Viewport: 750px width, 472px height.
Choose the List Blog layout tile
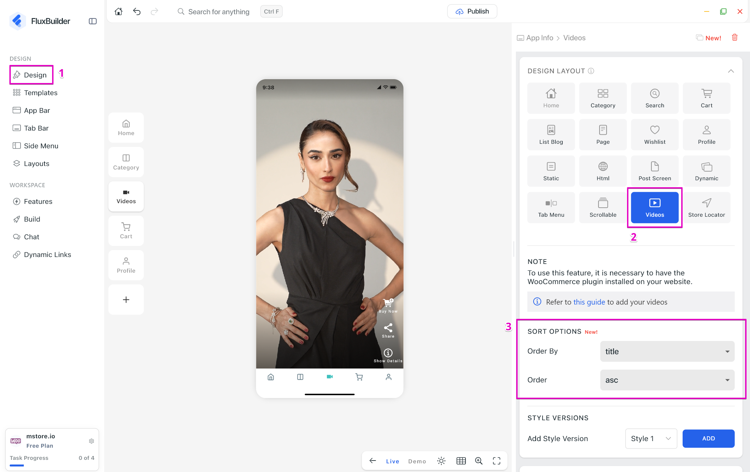click(551, 134)
